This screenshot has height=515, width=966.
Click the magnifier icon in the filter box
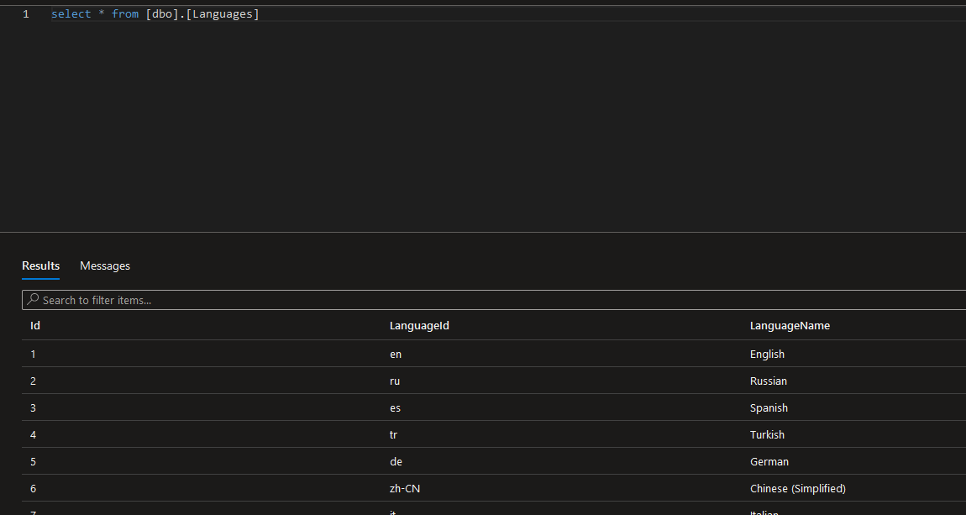coord(32,300)
